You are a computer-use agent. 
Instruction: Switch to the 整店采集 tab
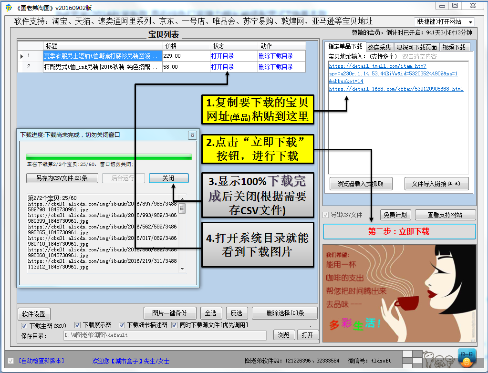tap(380, 46)
